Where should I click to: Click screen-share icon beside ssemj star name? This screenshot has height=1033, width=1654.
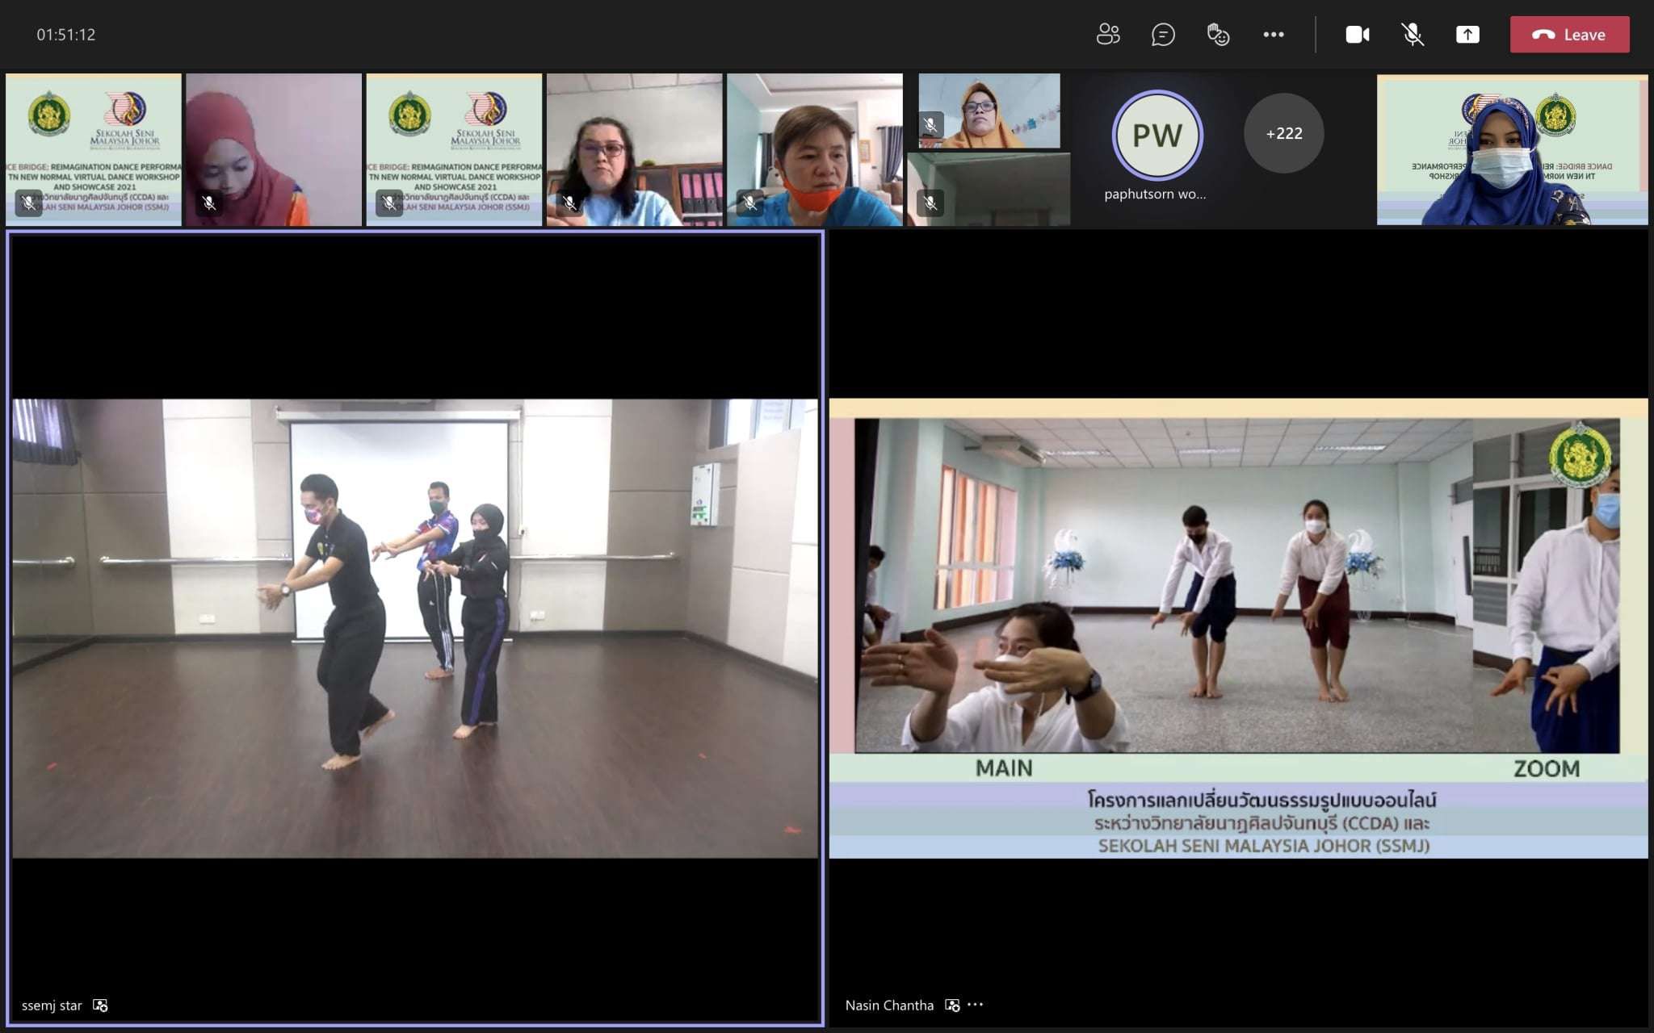pos(100,1006)
